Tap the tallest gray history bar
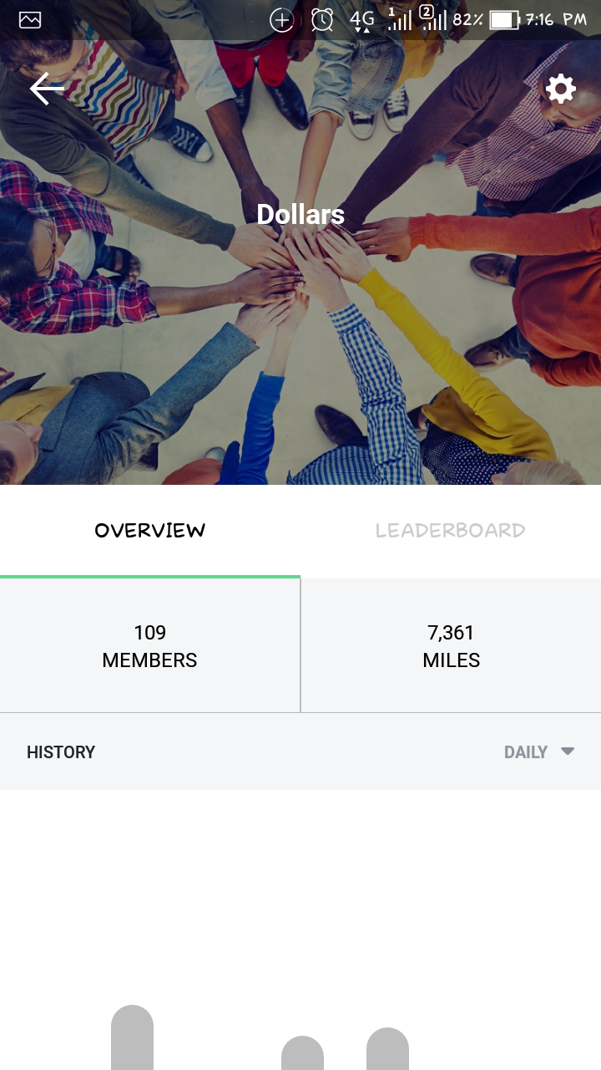This screenshot has height=1070, width=601. coord(132,1037)
